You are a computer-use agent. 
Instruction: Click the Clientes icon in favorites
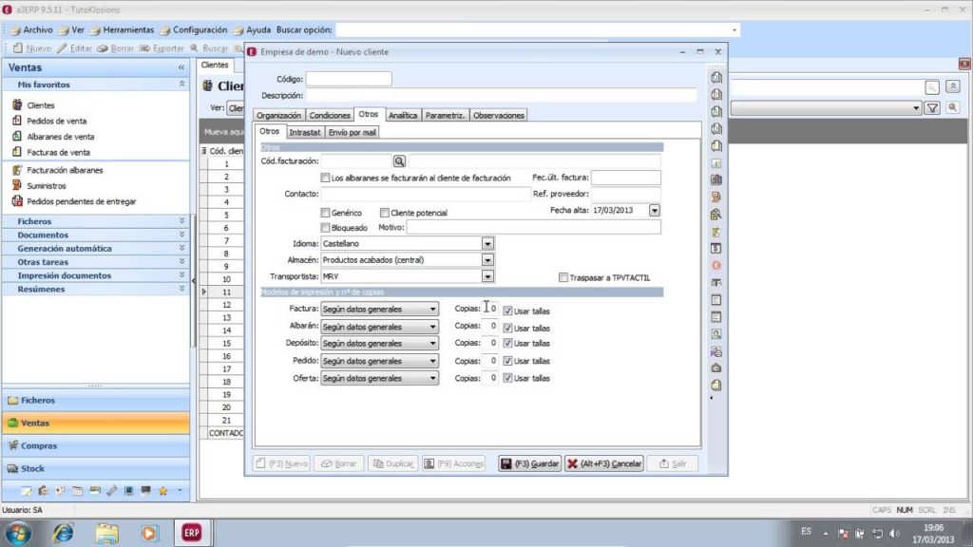[x=17, y=105]
